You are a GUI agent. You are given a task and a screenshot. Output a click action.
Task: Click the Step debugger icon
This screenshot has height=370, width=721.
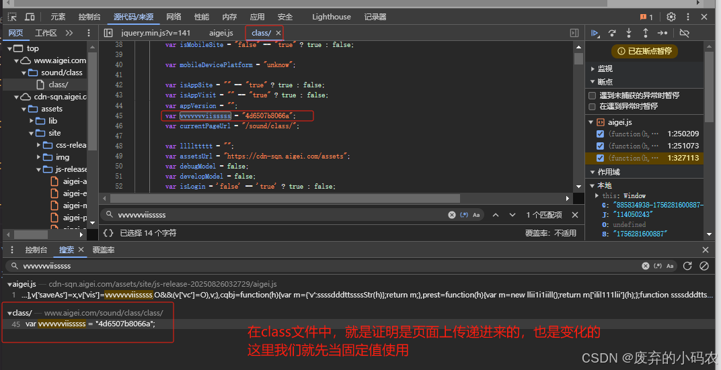click(662, 33)
